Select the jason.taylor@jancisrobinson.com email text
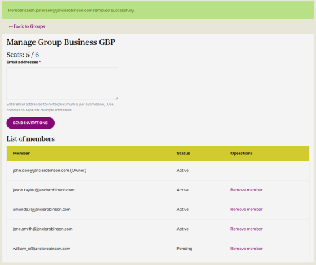This screenshot has width=316, height=265. coord(44,190)
